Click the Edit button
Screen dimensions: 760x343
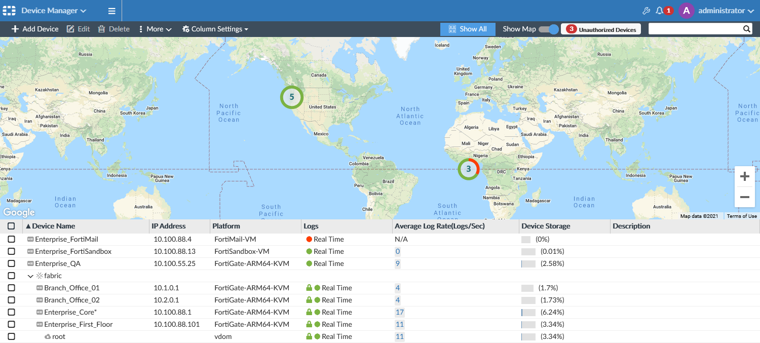[78, 29]
